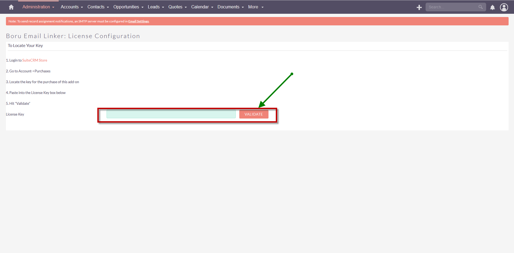Click the 'Go to Account->Purchases' step text
The height and width of the screenshot is (253, 514).
(x=28, y=71)
